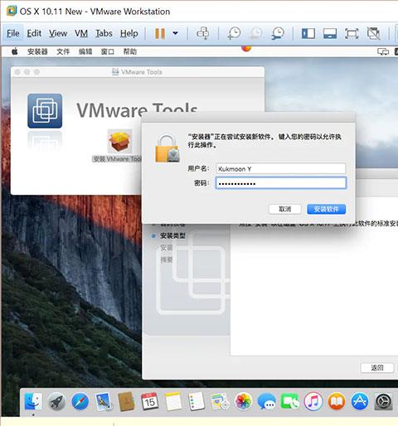The width and height of the screenshot is (398, 426).
Task: Open Reminders from the Dock
Action: pos(197,401)
